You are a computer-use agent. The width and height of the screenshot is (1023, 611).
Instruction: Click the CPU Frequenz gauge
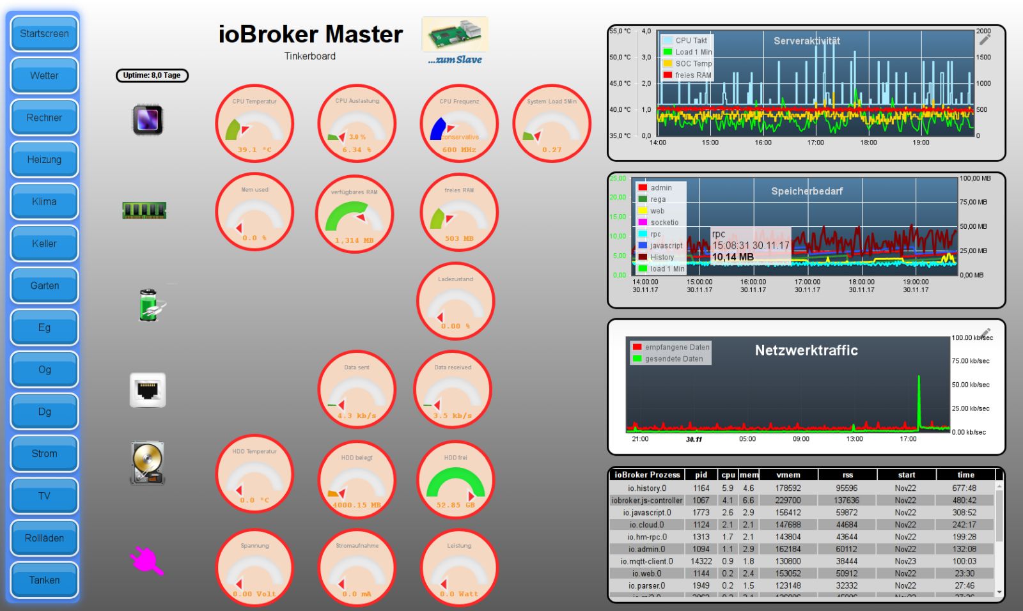pos(459,124)
